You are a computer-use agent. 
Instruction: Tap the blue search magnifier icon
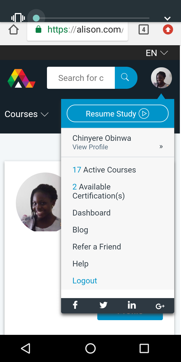125,77
